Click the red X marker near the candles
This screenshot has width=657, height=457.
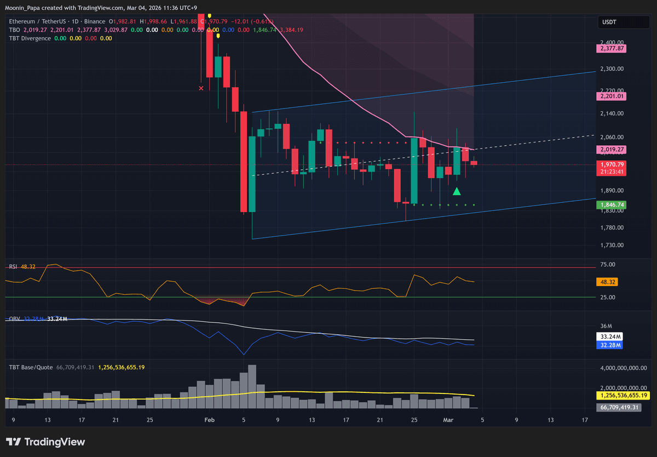coord(201,88)
